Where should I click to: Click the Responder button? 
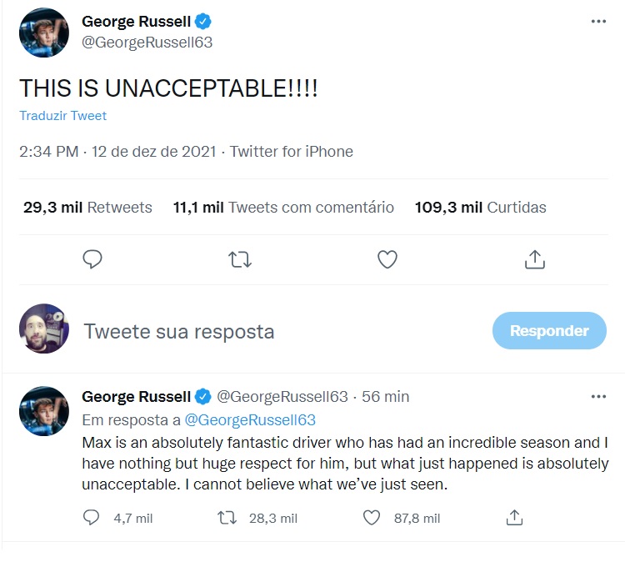pos(549,330)
